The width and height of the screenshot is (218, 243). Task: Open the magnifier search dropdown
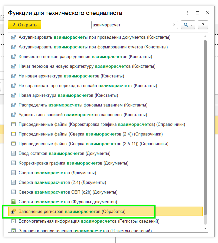pos(188,25)
